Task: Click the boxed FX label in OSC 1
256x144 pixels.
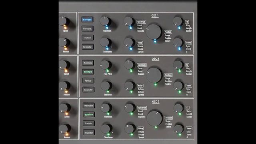Action: tap(187, 22)
